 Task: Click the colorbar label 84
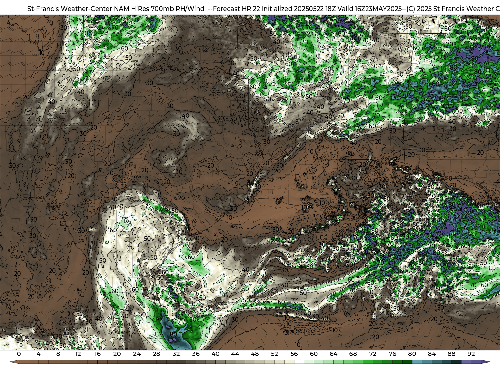click(432, 354)
